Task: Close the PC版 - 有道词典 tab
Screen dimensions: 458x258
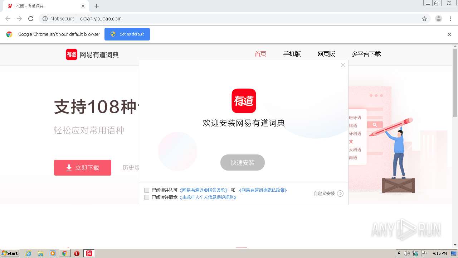Action: click(x=83, y=6)
